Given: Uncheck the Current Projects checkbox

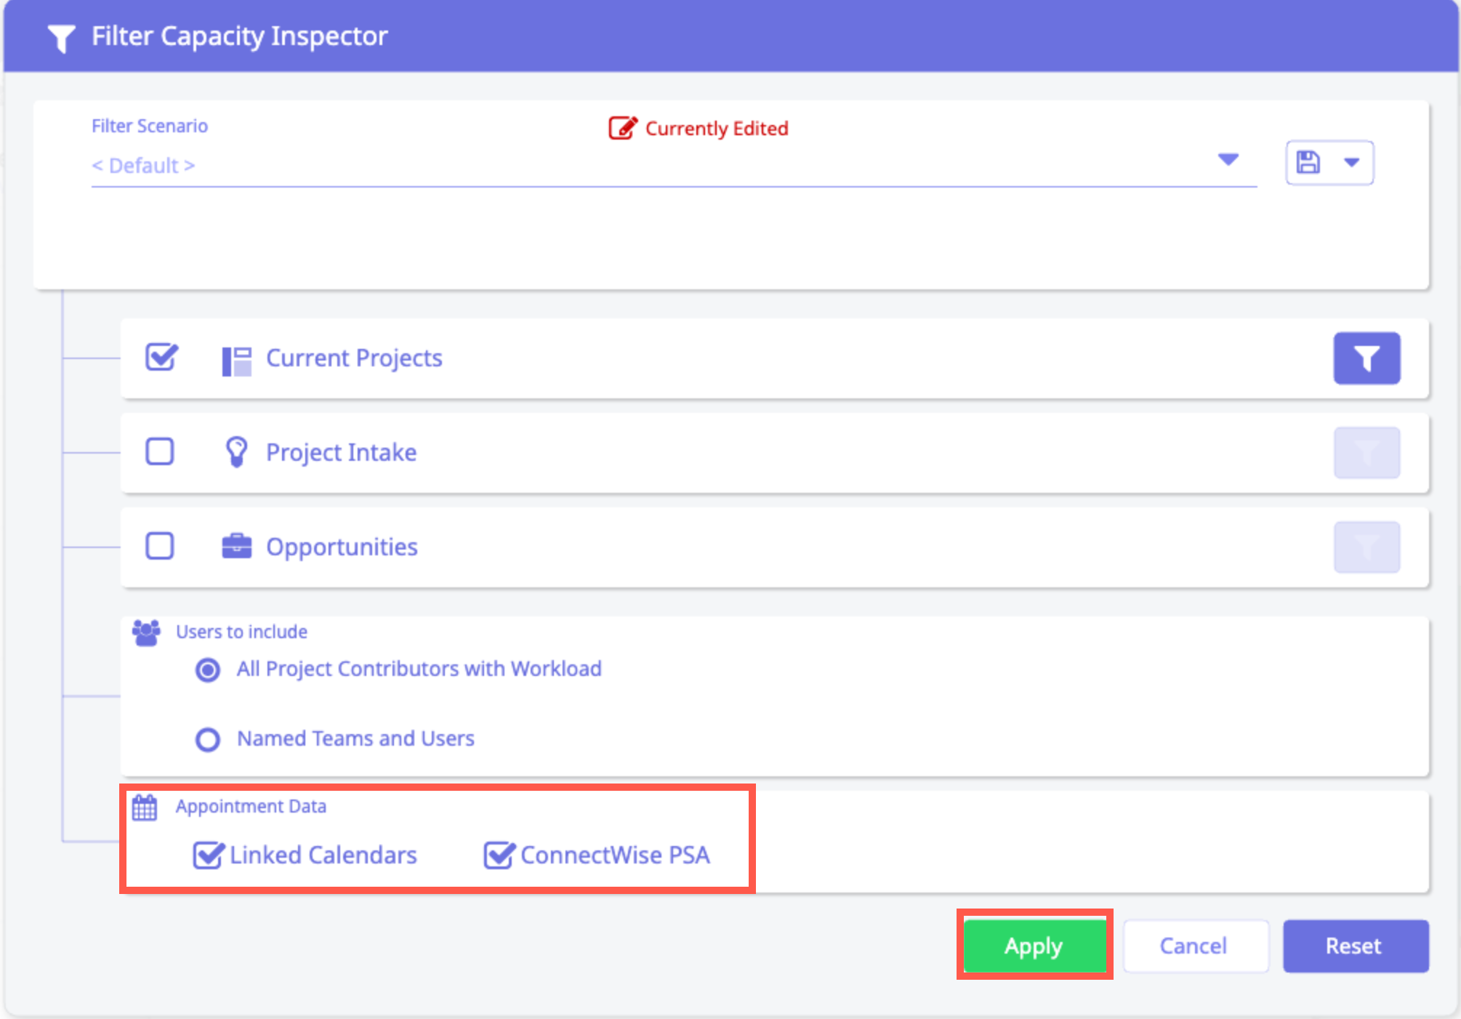Looking at the screenshot, I should [161, 357].
